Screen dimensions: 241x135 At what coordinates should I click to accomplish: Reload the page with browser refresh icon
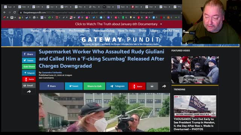(x=14, y=12)
